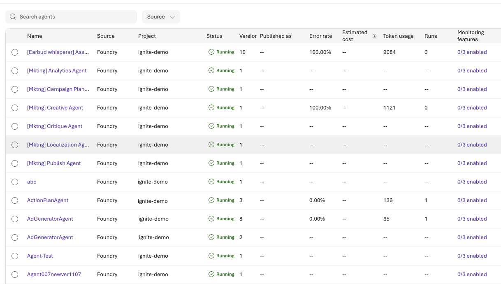Click the search magnifier icon
The height and width of the screenshot is (284, 501).
(x=12, y=16)
